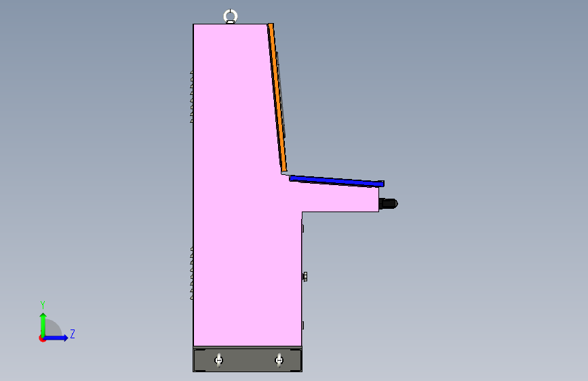588x381 pixels.
Task: Select the lower louver vents on rear
Action: click(x=192, y=273)
